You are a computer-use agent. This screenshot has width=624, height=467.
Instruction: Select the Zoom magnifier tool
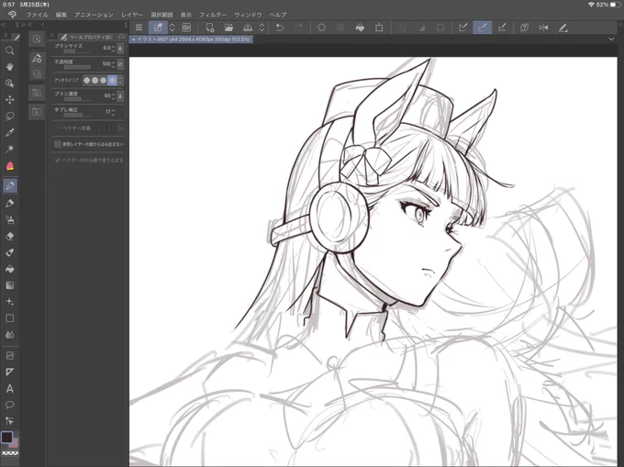pos(10,50)
